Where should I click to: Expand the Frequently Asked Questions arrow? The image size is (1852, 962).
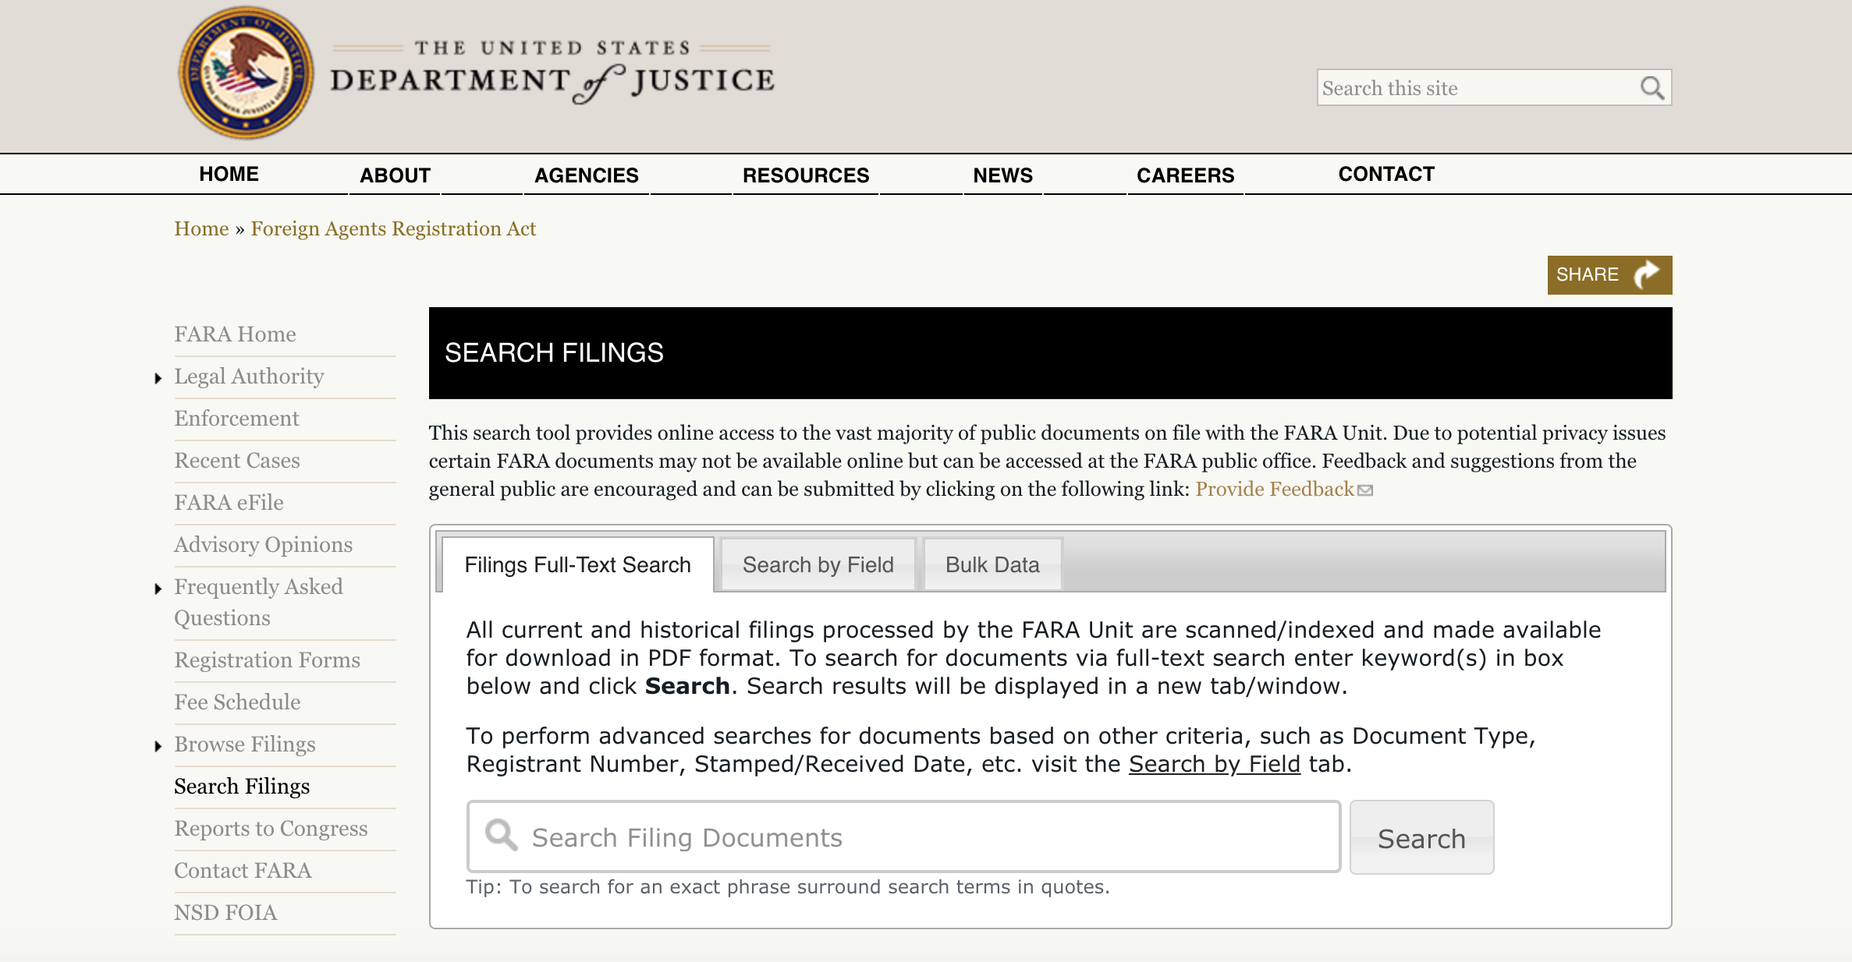click(x=158, y=589)
